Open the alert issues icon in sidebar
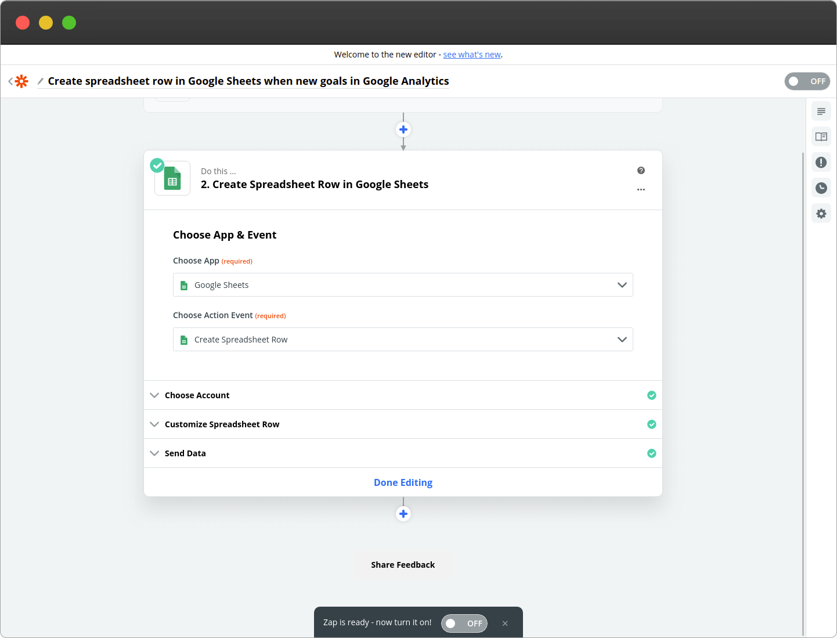837x638 pixels. pyautogui.click(x=821, y=163)
